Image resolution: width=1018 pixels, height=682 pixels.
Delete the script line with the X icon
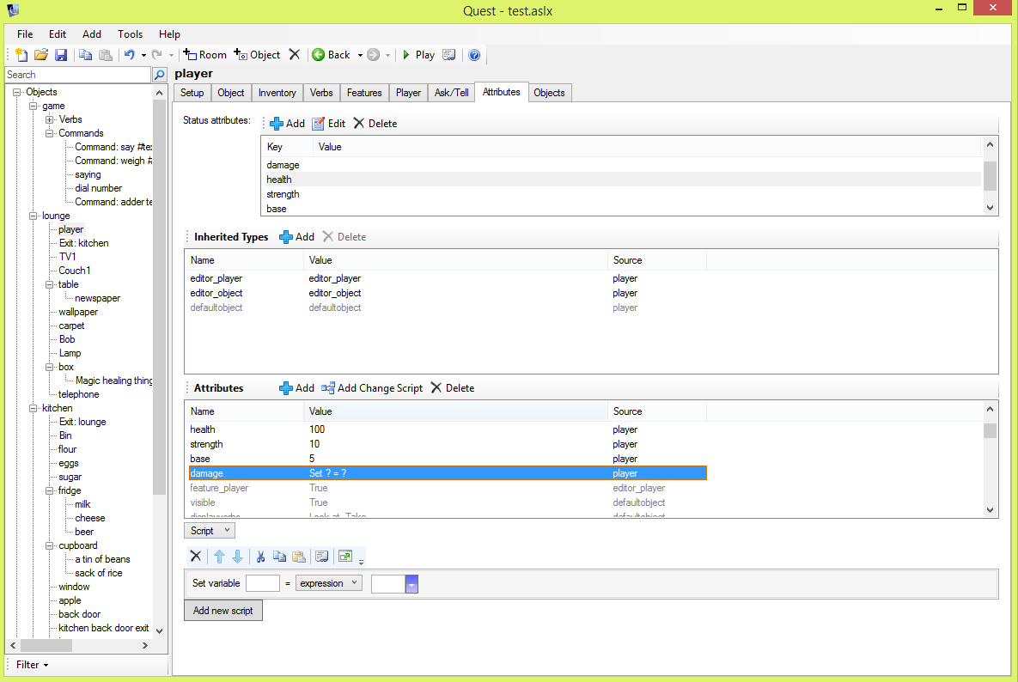click(x=195, y=556)
